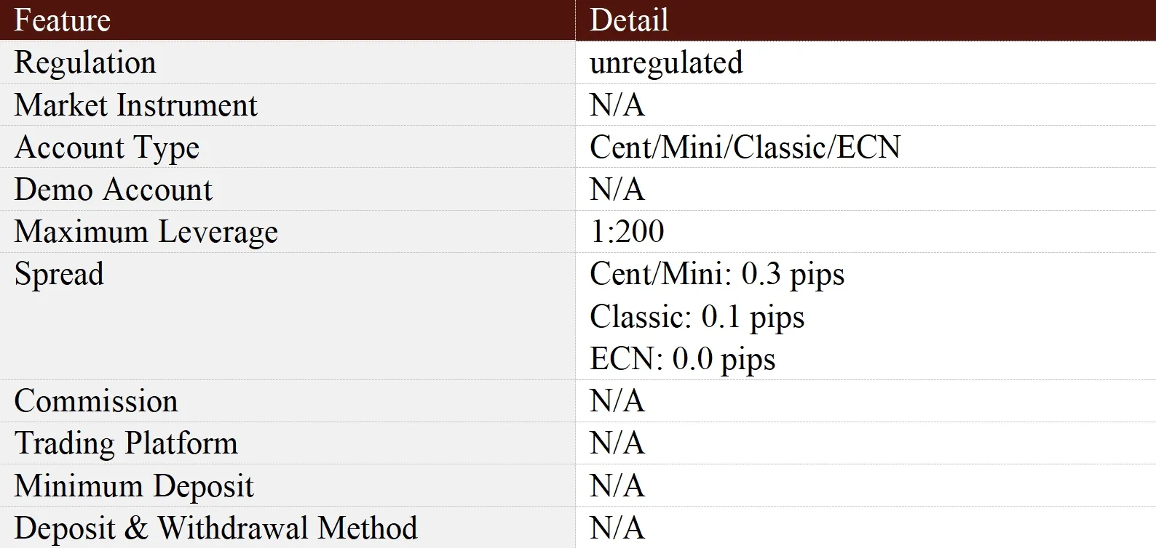Click N/A next to Market Instrument
This screenshot has height=548, width=1156.
[x=617, y=105]
